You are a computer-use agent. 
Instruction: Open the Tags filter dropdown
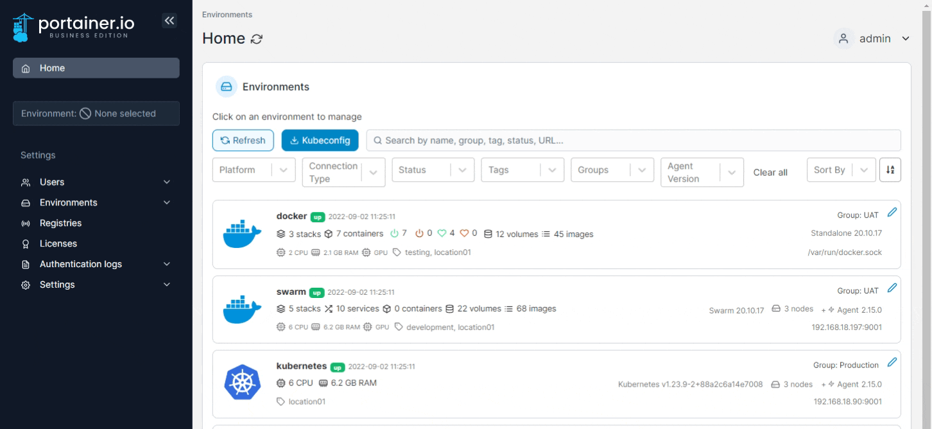coord(523,170)
